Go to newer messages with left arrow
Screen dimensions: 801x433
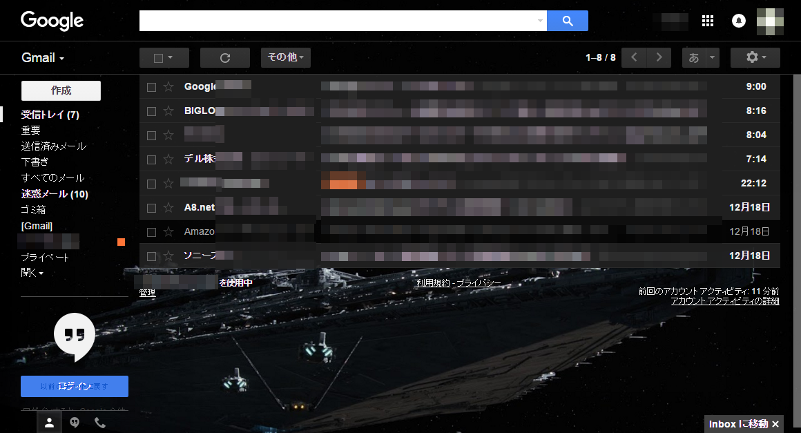[634, 58]
